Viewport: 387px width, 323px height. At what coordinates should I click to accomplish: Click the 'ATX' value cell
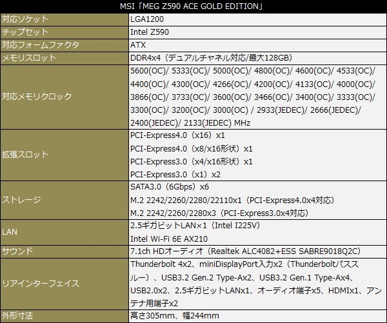tap(257, 45)
